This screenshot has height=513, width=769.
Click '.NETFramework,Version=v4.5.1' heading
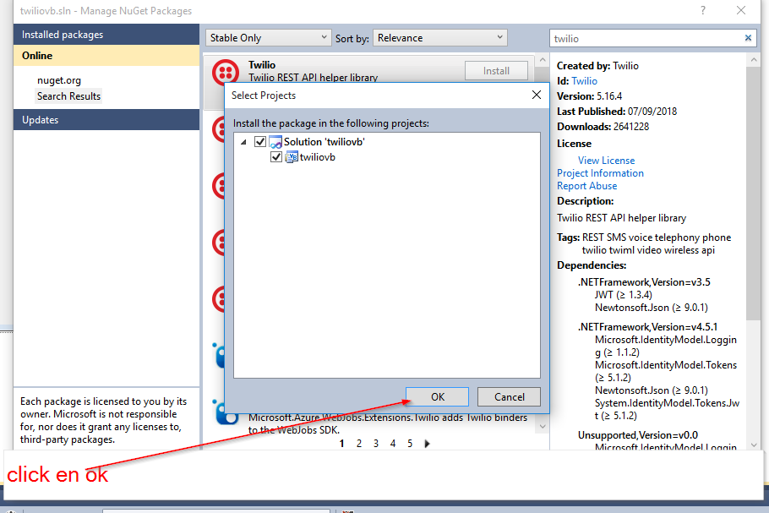[647, 326]
